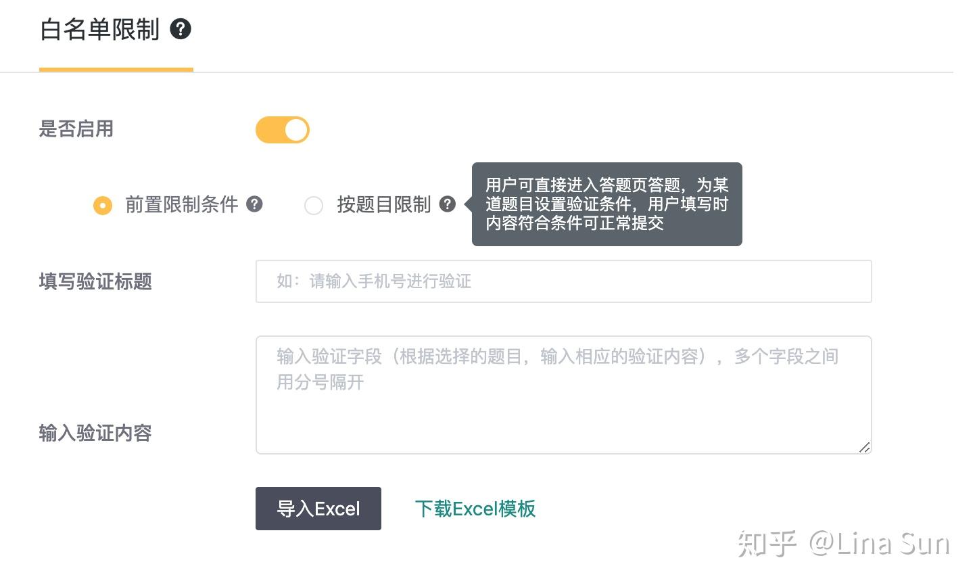Click question mark icon after 前置限制条件
975x583 pixels.
(x=254, y=204)
